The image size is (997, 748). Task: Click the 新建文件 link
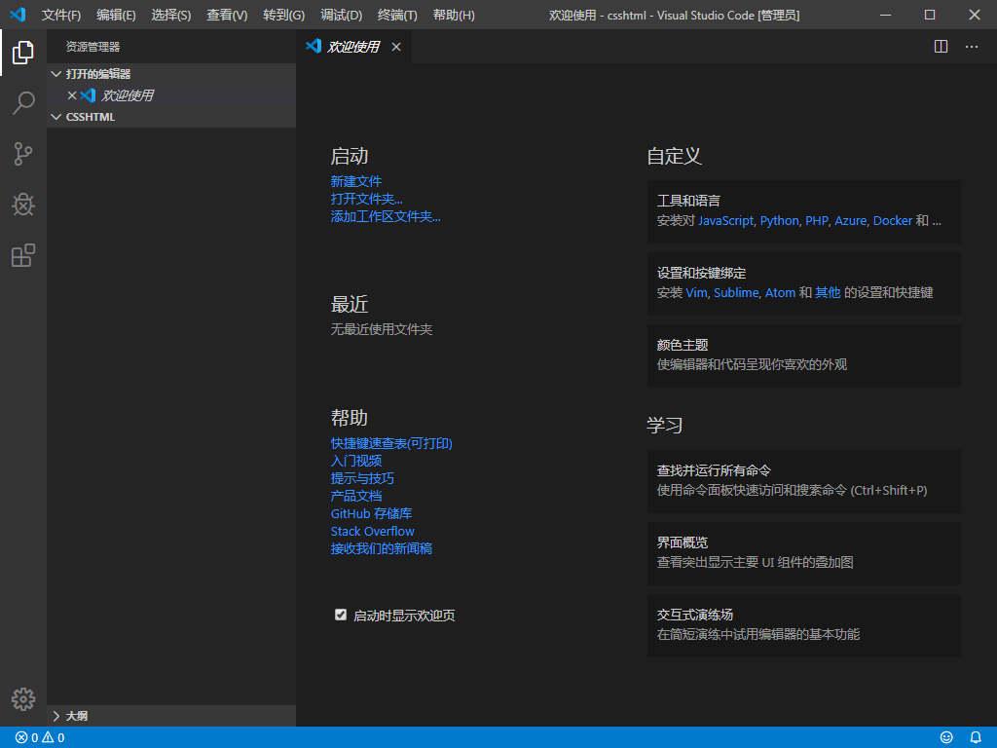(356, 181)
